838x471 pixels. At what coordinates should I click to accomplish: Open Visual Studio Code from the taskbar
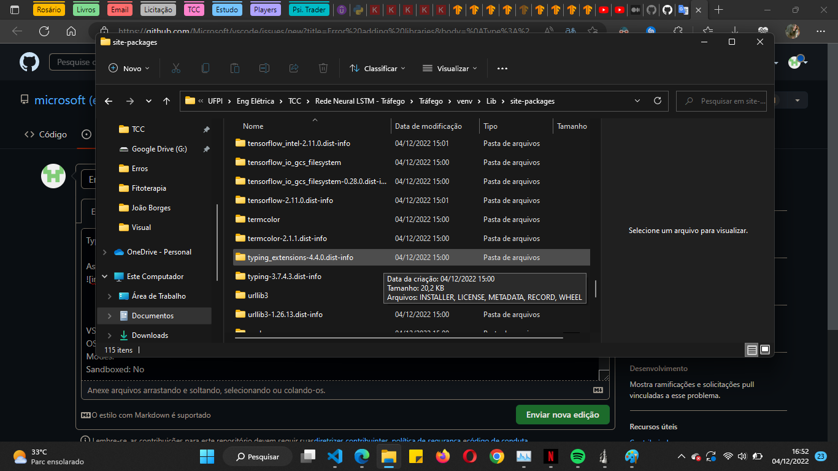[x=335, y=456]
